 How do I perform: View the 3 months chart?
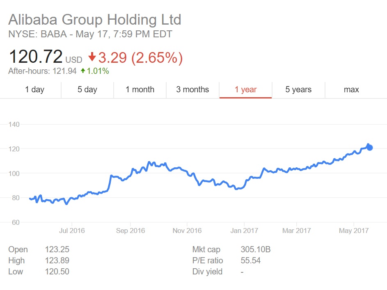[192, 89]
